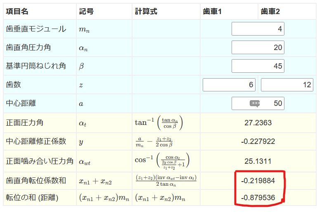Viewport: 322px width, 213px height.
Task: Click the 歯車1 column header
Action: 212,12
